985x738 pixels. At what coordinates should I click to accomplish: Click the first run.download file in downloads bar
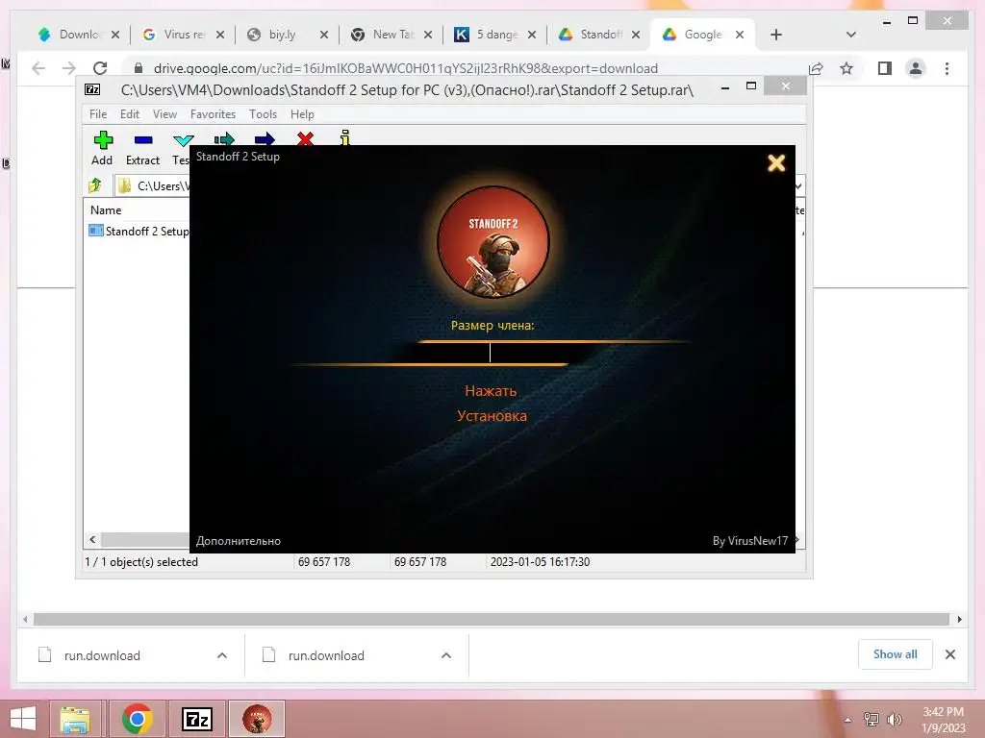(x=102, y=655)
